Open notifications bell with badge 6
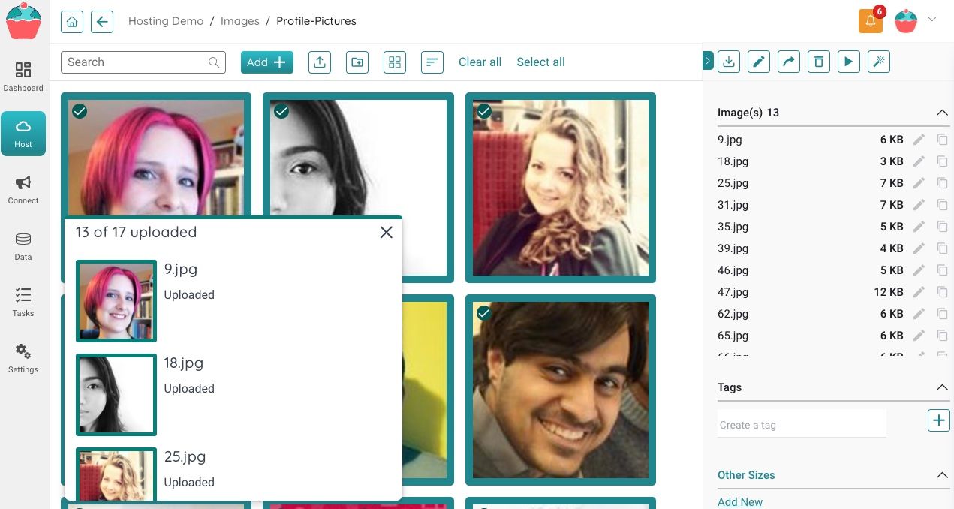This screenshot has height=509, width=954. [x=871, y=21]
